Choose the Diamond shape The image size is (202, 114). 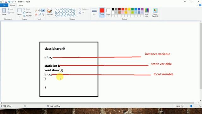pos(59,12)
